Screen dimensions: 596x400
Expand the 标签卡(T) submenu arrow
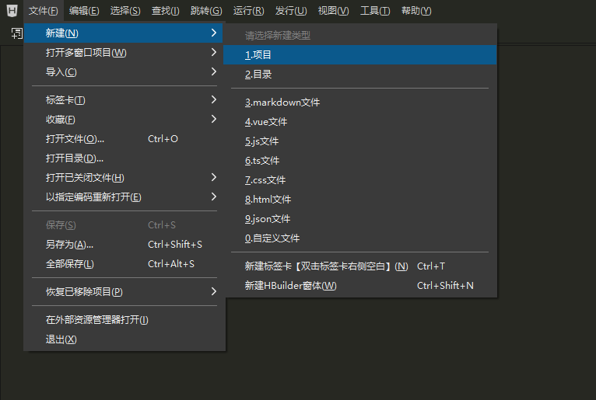tap(214, 99)
